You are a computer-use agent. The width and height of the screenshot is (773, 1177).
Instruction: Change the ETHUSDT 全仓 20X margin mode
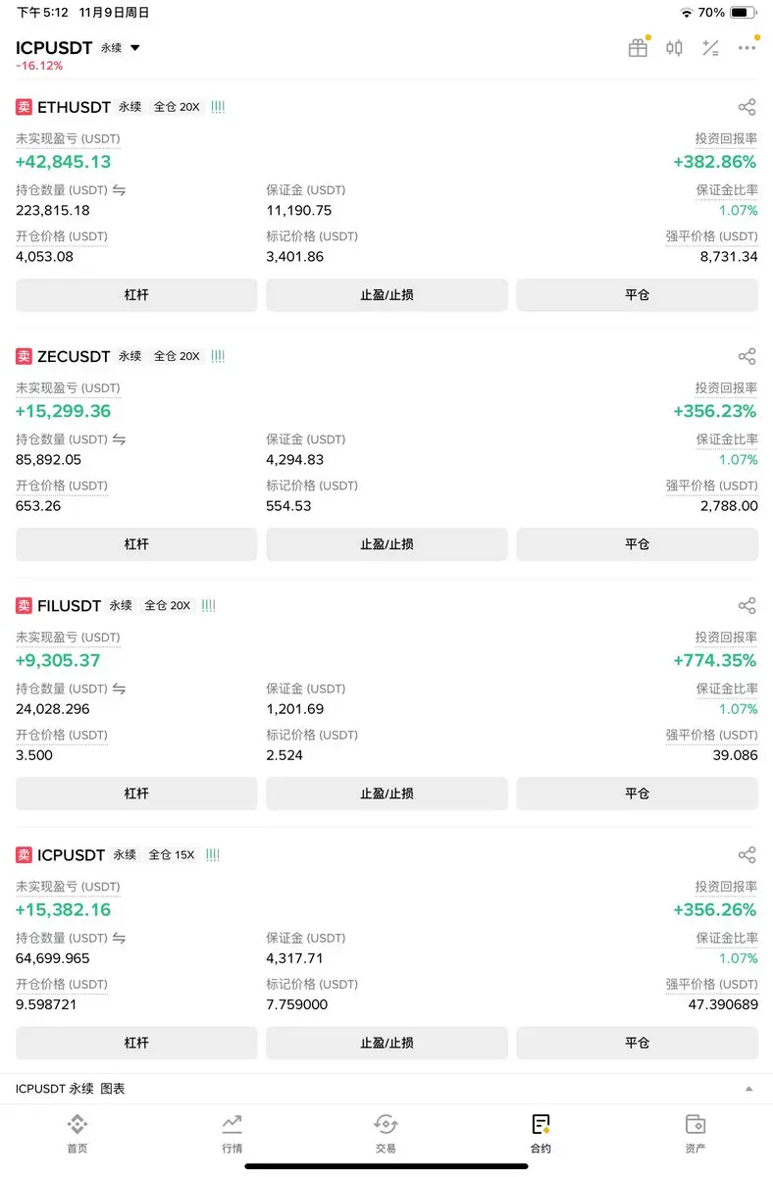point(177,107)
